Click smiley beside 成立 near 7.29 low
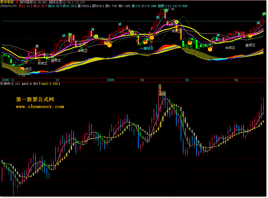The height and width of the screenshot is (198, 268). (x=22, y=69)
